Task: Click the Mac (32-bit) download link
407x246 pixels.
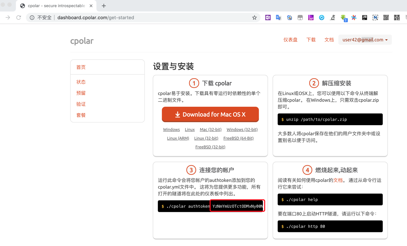Action: click(211, 130)
